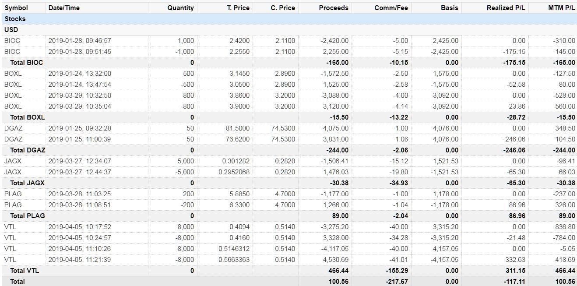Select the Proceeds column header

[334, 8]
